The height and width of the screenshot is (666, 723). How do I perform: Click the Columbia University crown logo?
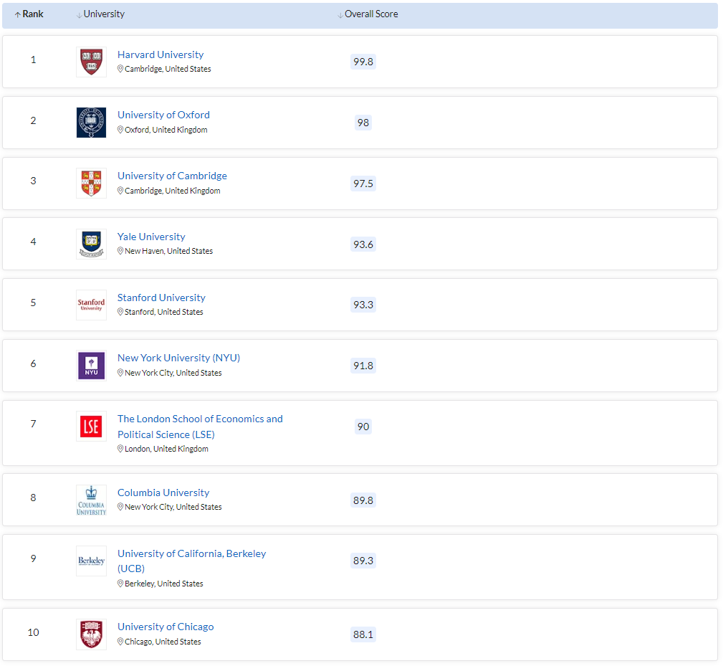91,500
